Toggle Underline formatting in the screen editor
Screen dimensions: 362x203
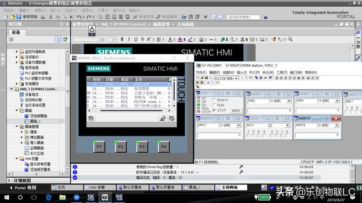(x=136, y=39)
